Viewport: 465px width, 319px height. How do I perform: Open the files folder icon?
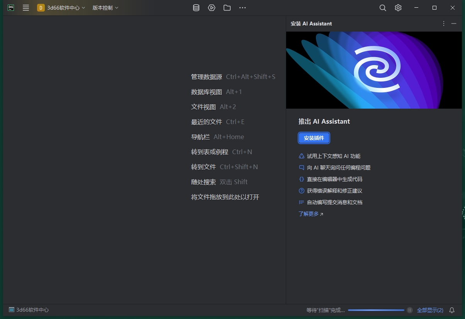(x=227, y=8)
